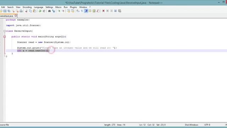Viewport: 227px width, 128px height.
Task: Click the Dos\Windows line-ending status field
Action: 192,125
